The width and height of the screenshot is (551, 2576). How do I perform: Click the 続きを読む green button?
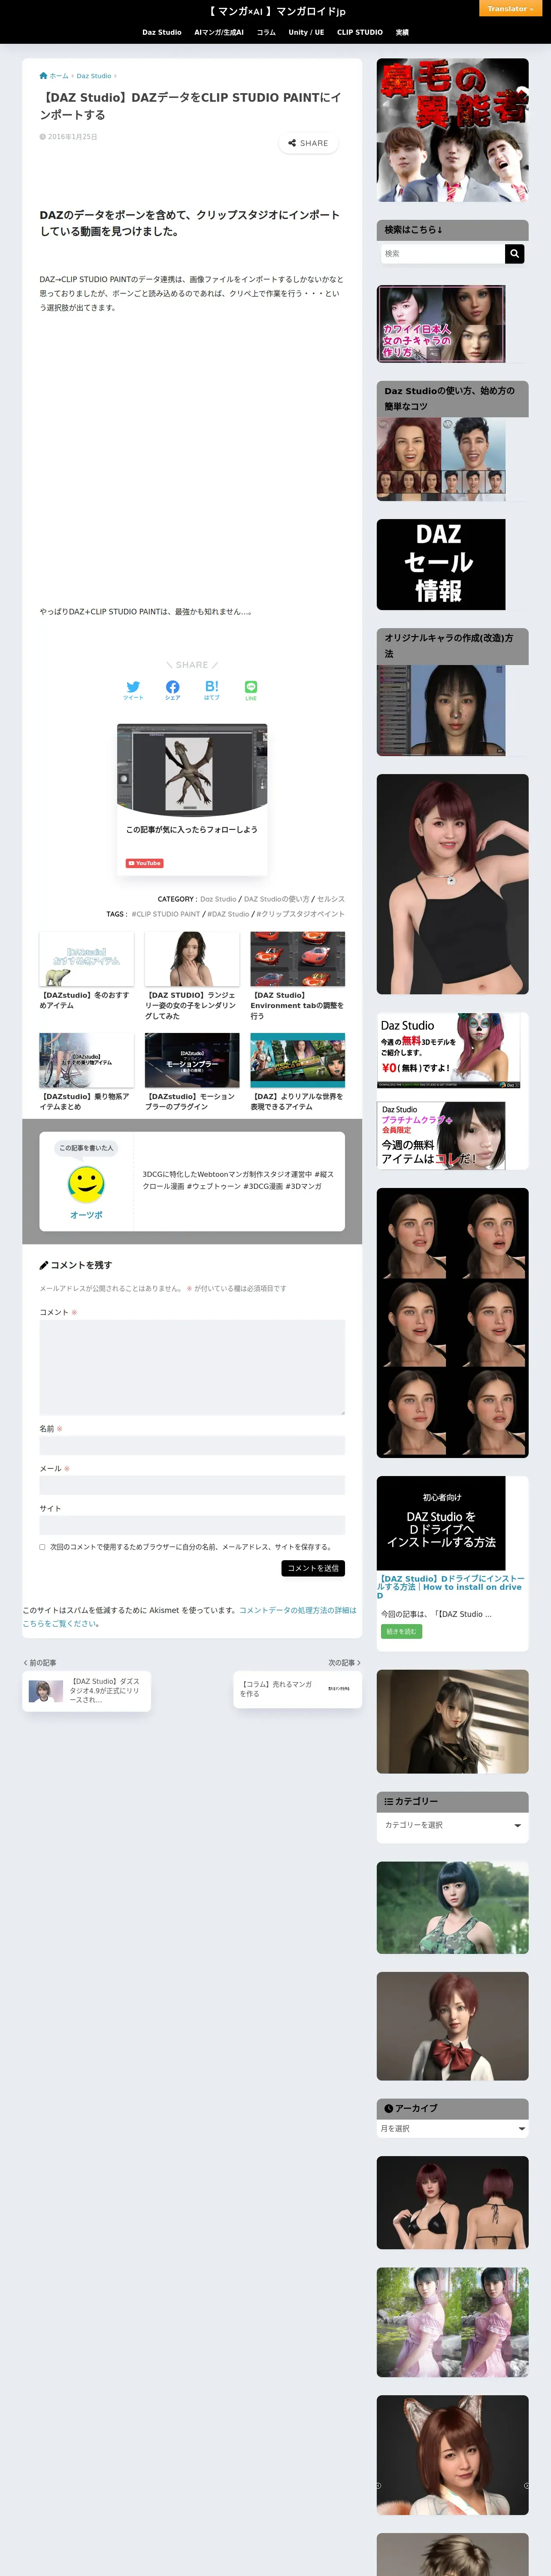tap(401, 1631)
